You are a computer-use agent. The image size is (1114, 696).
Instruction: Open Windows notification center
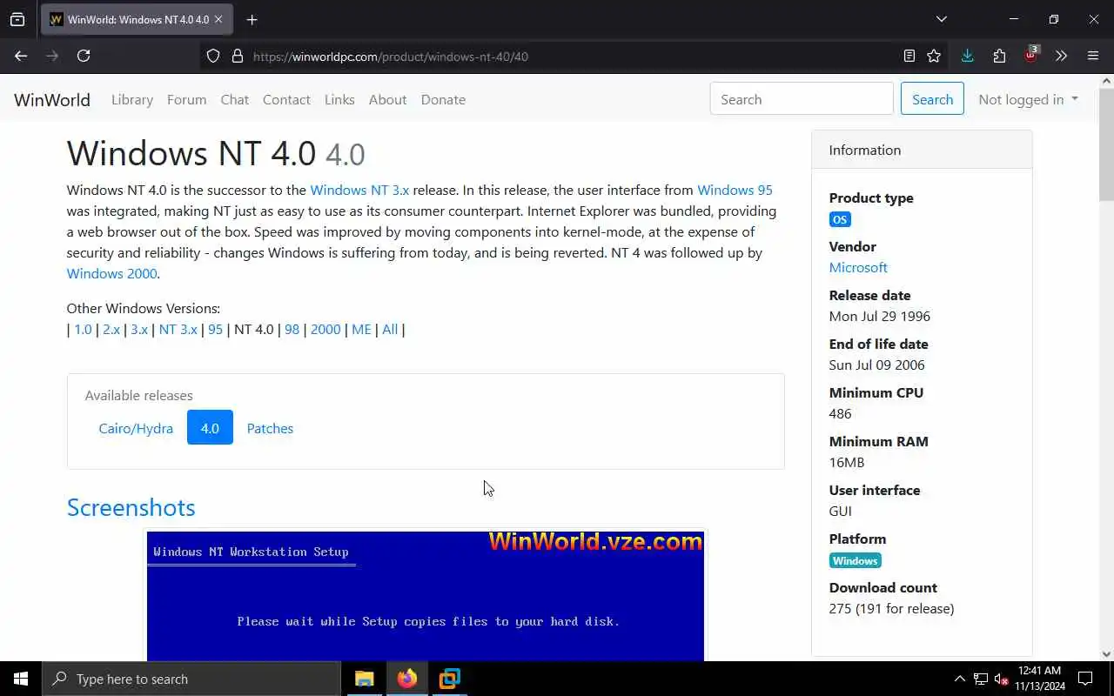[x=1085, y=679]
